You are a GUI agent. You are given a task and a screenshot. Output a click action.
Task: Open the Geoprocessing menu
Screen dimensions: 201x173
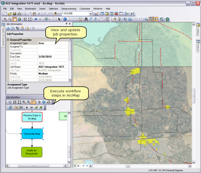(69, 9)
